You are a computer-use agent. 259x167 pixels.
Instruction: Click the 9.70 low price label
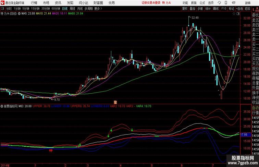(x=57, y=100)
